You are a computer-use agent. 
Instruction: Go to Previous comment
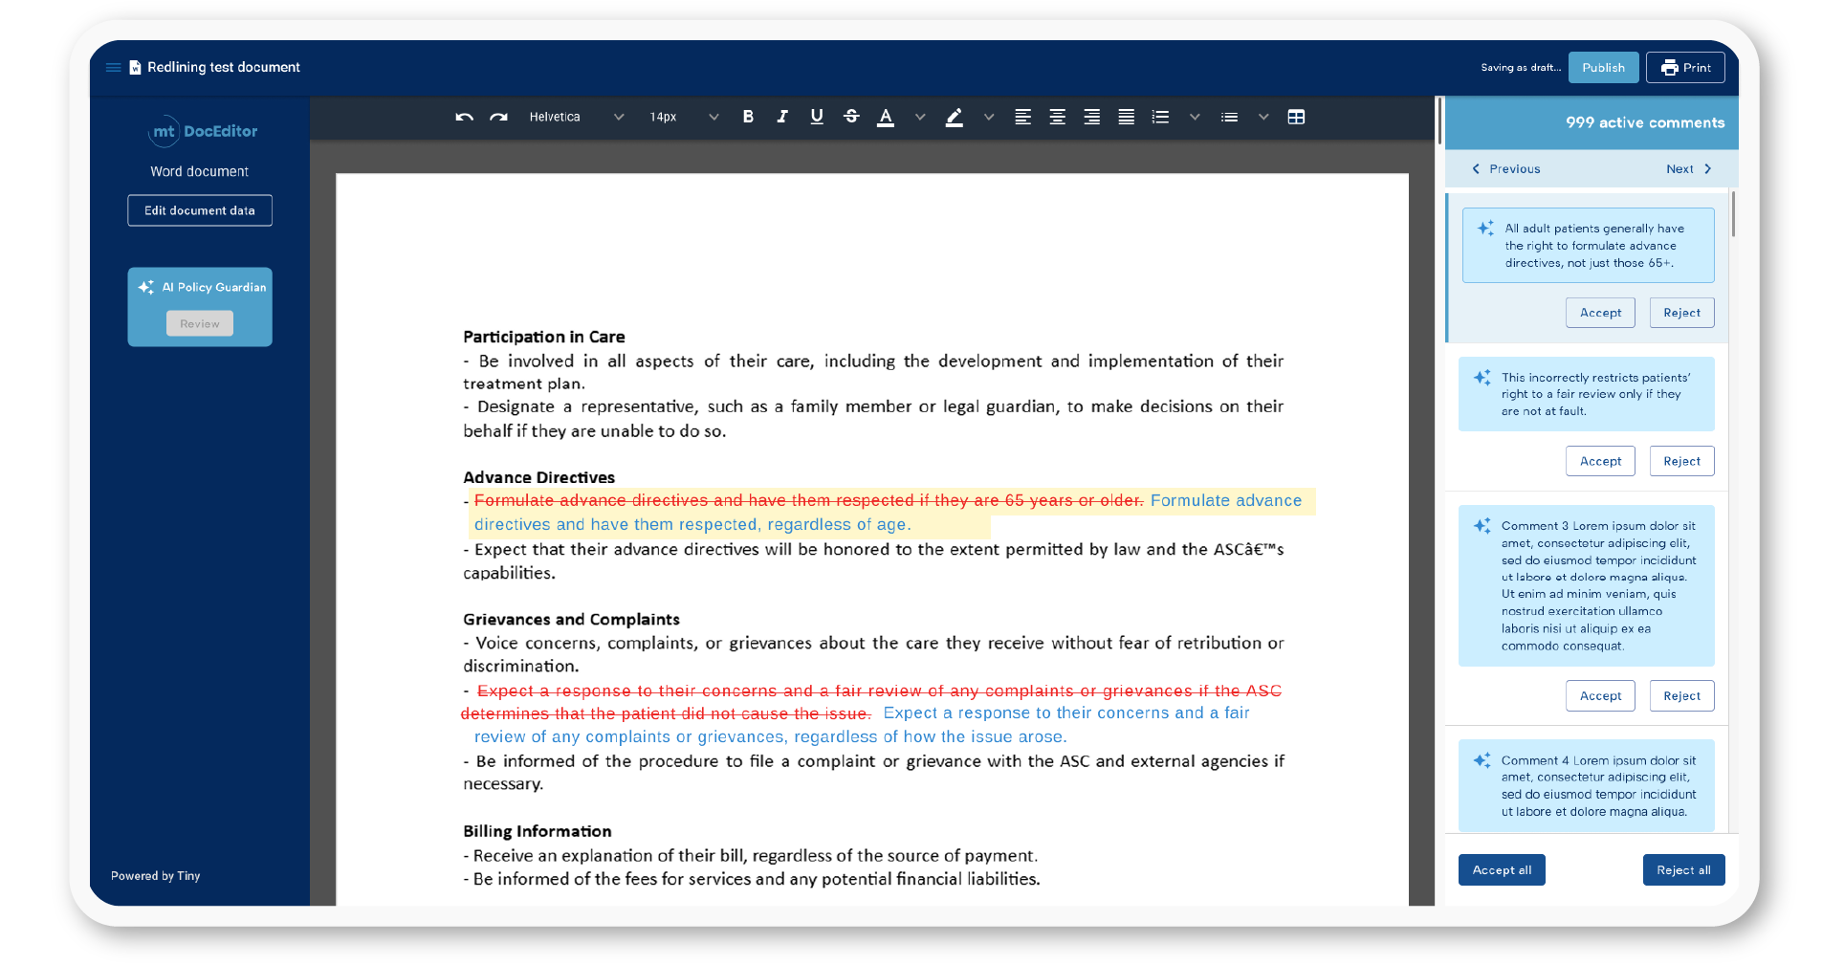pos(1506,169)
